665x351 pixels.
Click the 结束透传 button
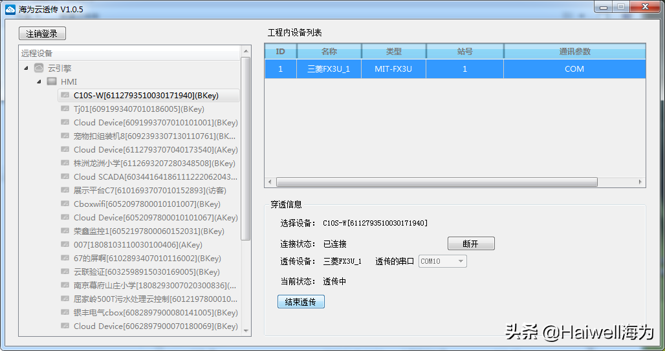click(x=301, y=302)
